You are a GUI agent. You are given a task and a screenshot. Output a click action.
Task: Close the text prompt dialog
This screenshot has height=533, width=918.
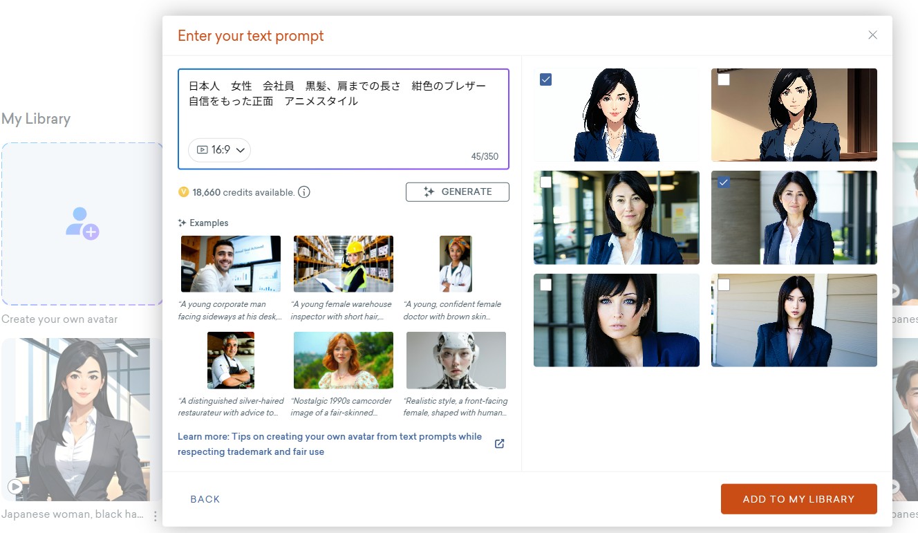[x=872, y=35]
